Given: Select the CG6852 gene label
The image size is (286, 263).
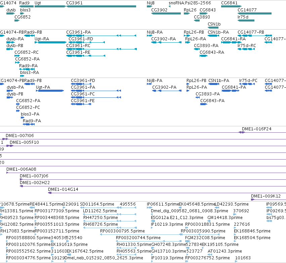Looking at the screenshot, I should 23,17.
